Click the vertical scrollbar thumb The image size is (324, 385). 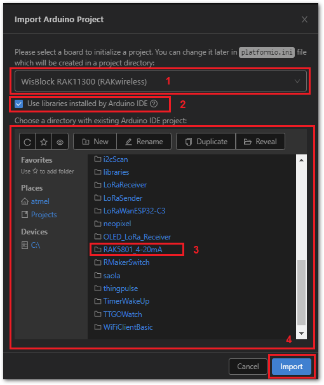(x=301, y=292)
